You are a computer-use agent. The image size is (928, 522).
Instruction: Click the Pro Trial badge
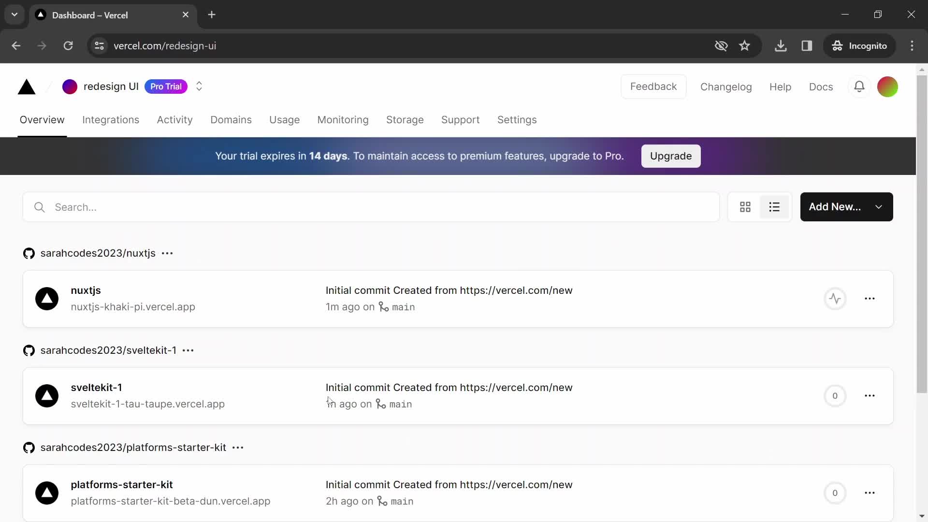click(166, 87)
